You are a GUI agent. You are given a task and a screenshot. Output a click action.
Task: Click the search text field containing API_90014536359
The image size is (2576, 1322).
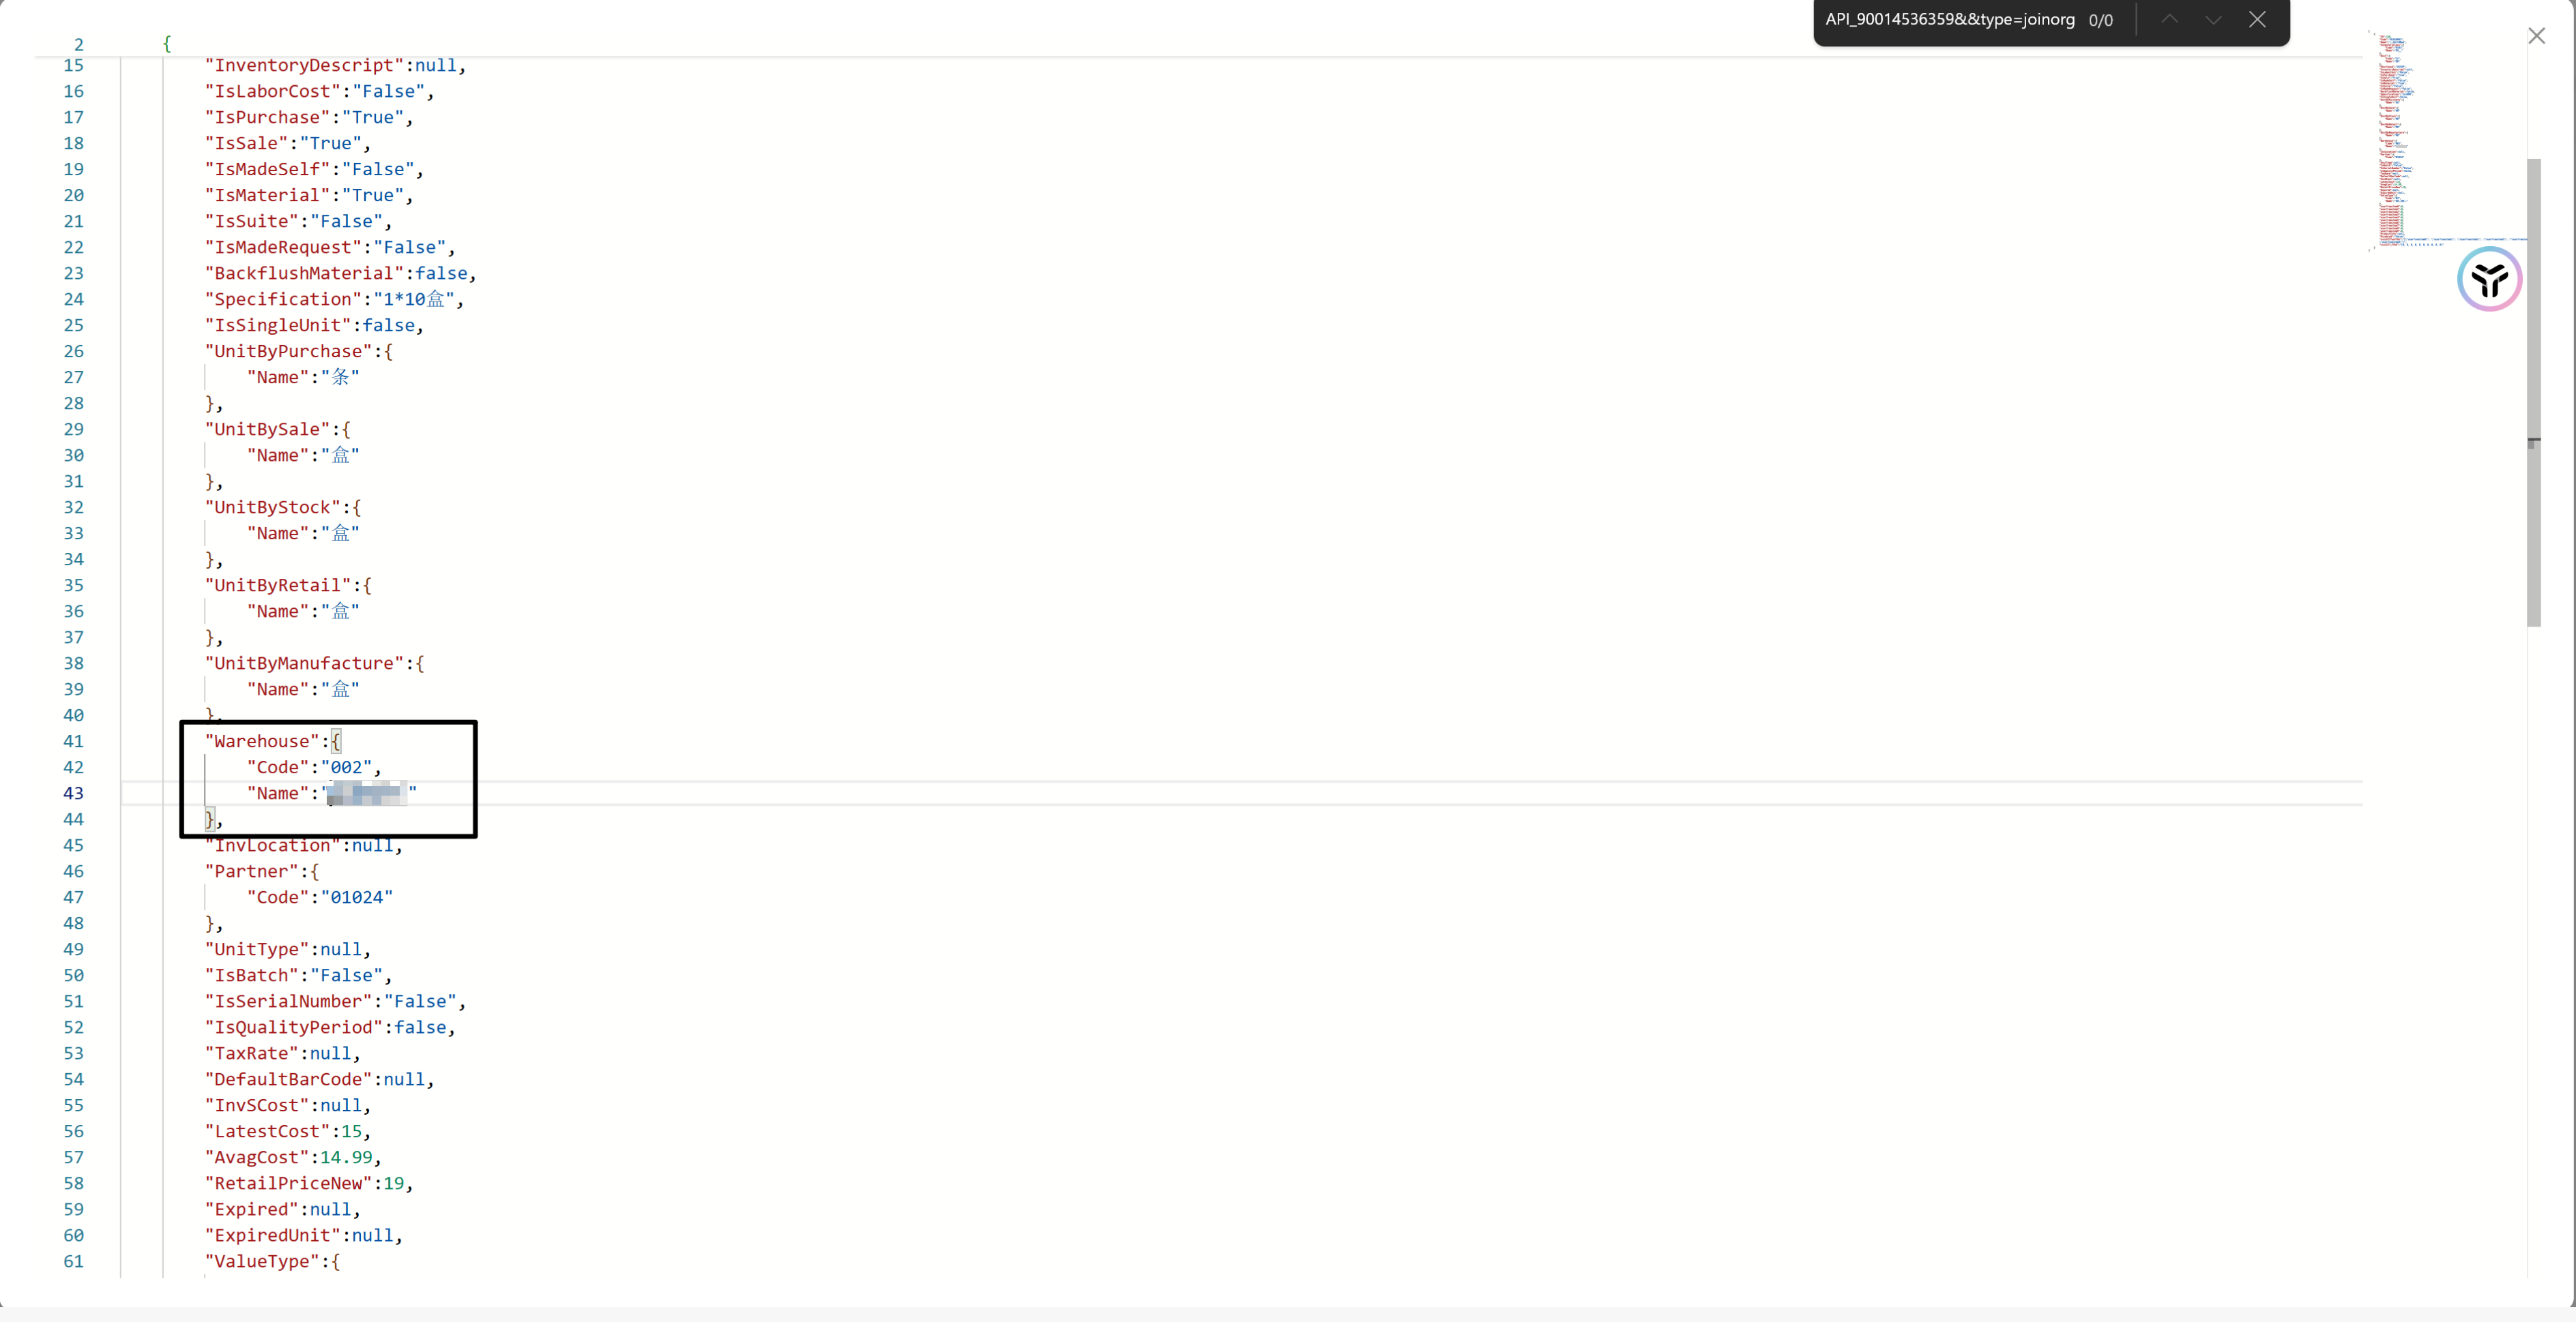click(1949, 19)
